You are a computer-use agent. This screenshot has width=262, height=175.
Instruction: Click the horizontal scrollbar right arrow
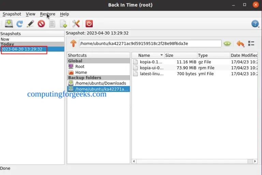point(255,161)
